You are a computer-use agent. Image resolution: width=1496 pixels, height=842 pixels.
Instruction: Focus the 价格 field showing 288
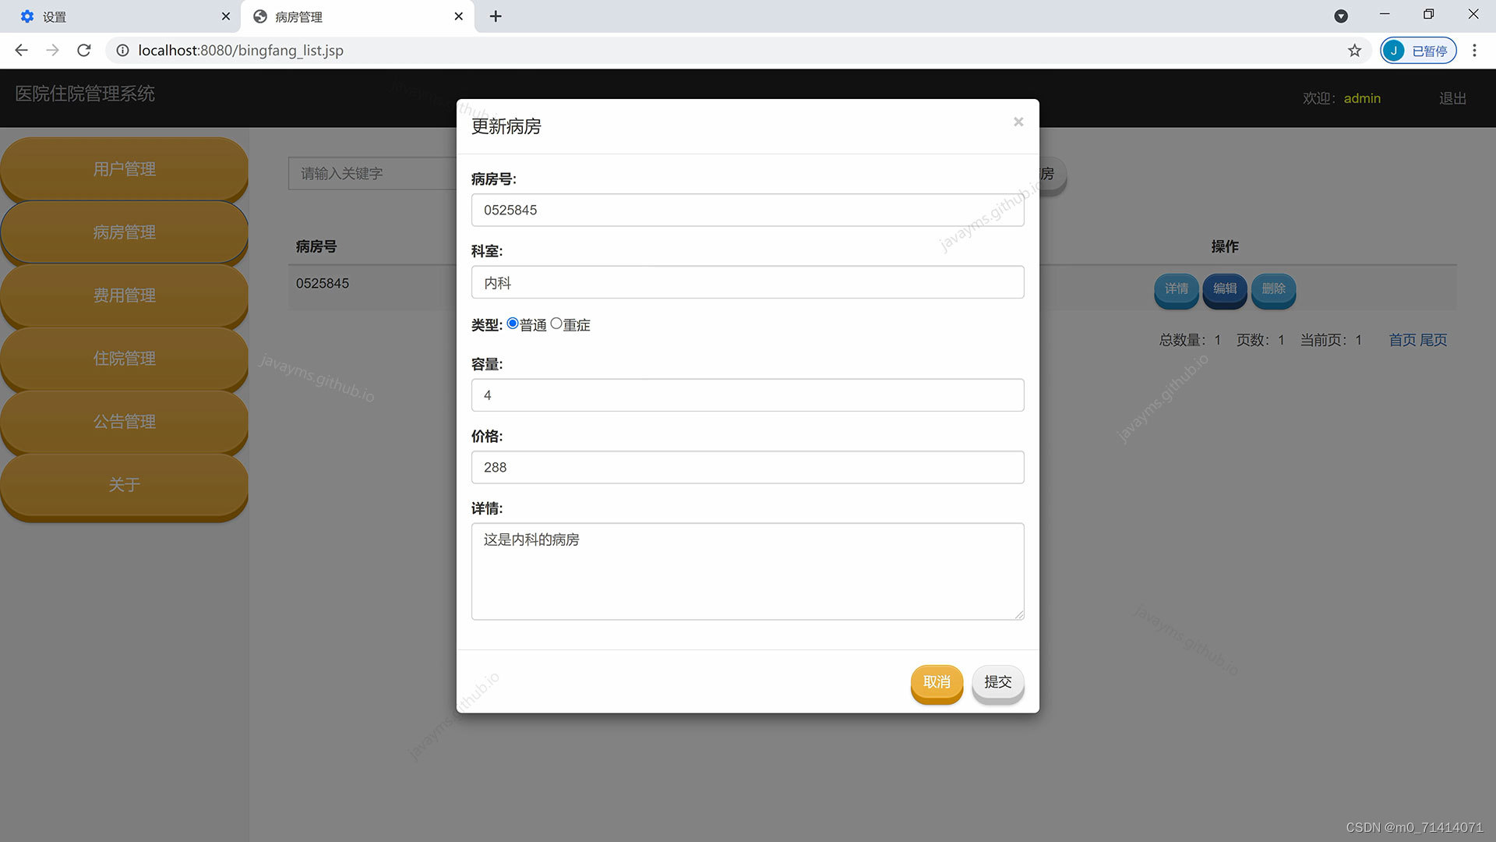coord(747,467)
